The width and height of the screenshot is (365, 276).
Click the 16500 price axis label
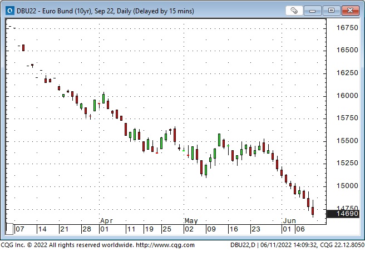click(x=347, y=50)
